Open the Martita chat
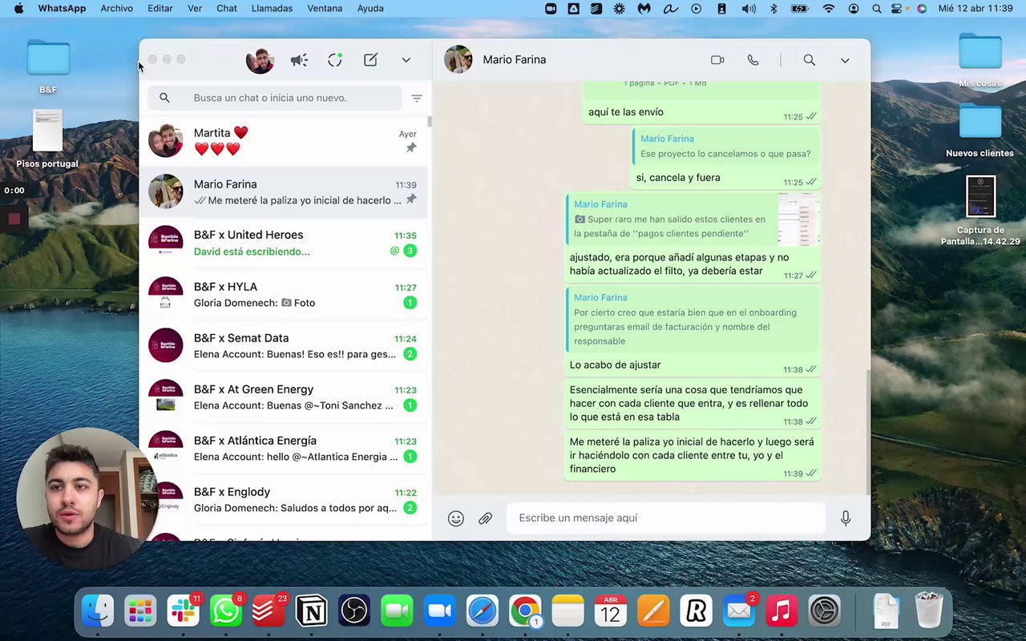Image resolution: width=1026 pixels, height=641 pixels. coord(284,141)
